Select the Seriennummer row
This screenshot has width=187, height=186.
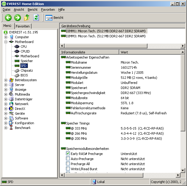(x=120, y=67)
